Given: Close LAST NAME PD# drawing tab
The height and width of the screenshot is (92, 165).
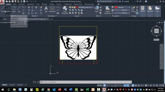Looking at the screenshot, I should coord(48,19).
